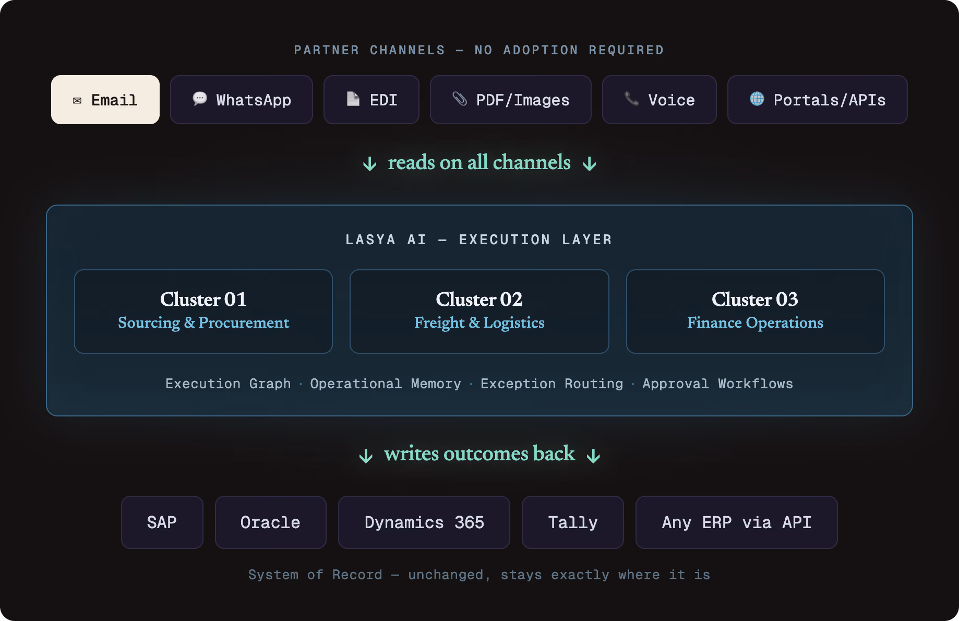959x621 pixels.
Task: Click the "writes outcomes back" caption
Action: [480, 453]
